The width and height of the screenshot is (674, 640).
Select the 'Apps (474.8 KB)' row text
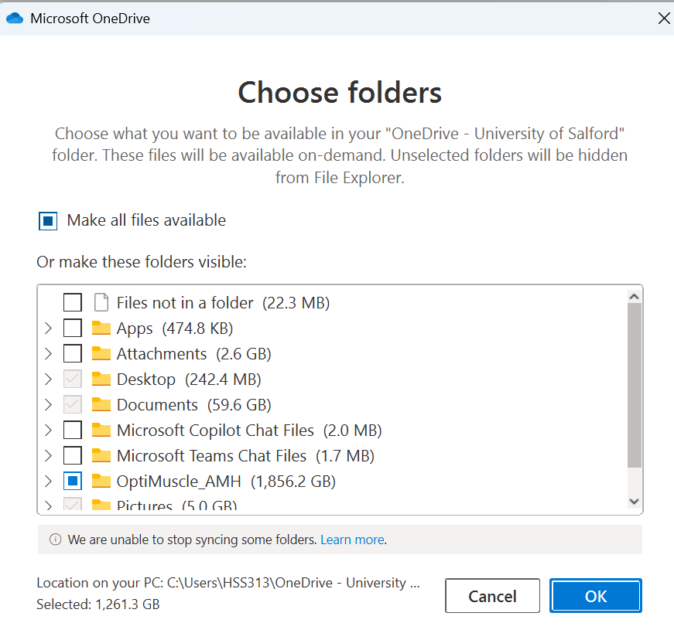coord(175,329)
